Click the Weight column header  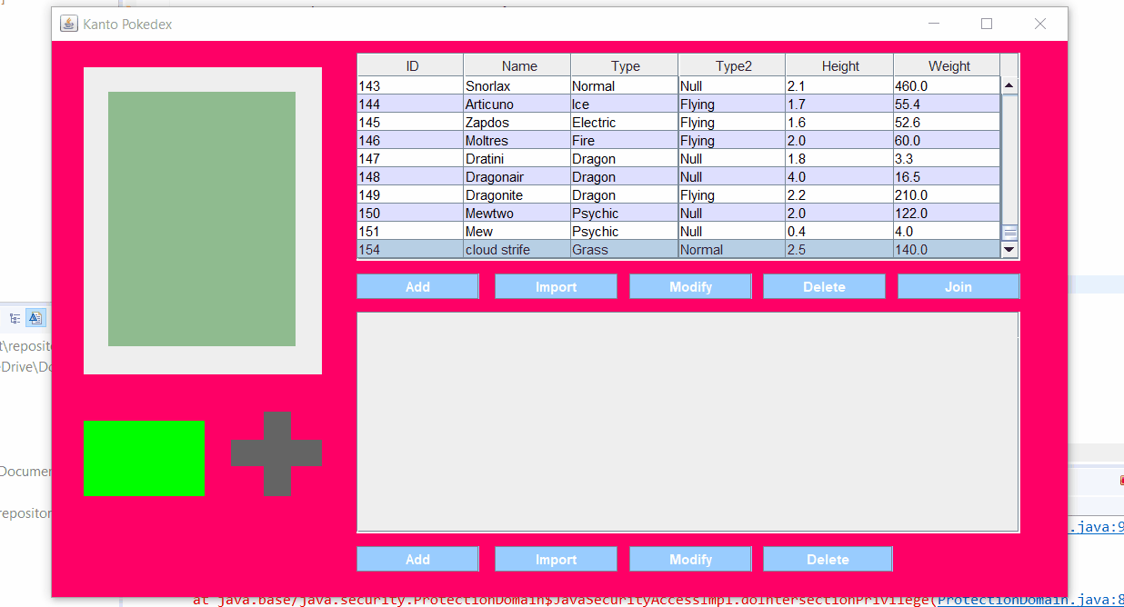948,65
